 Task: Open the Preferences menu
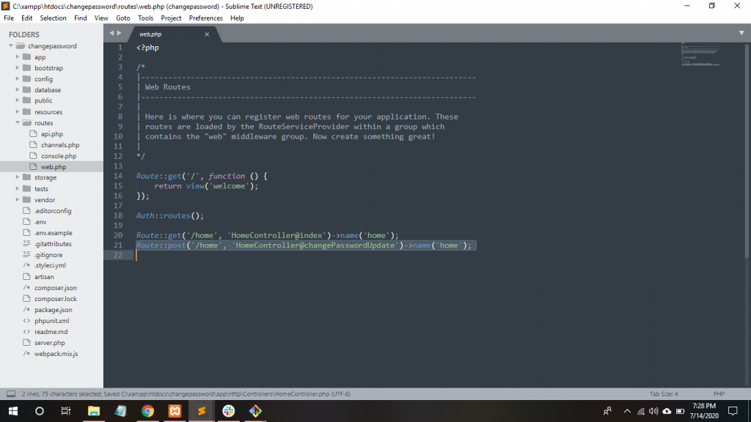pos(205,18)
